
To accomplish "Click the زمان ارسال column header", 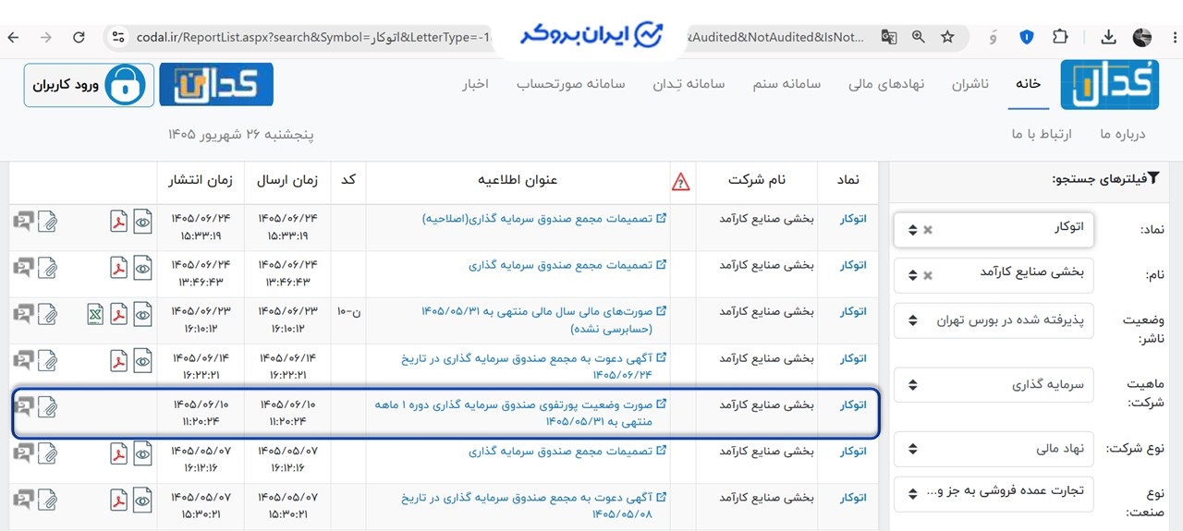I will tap(287, 181).
